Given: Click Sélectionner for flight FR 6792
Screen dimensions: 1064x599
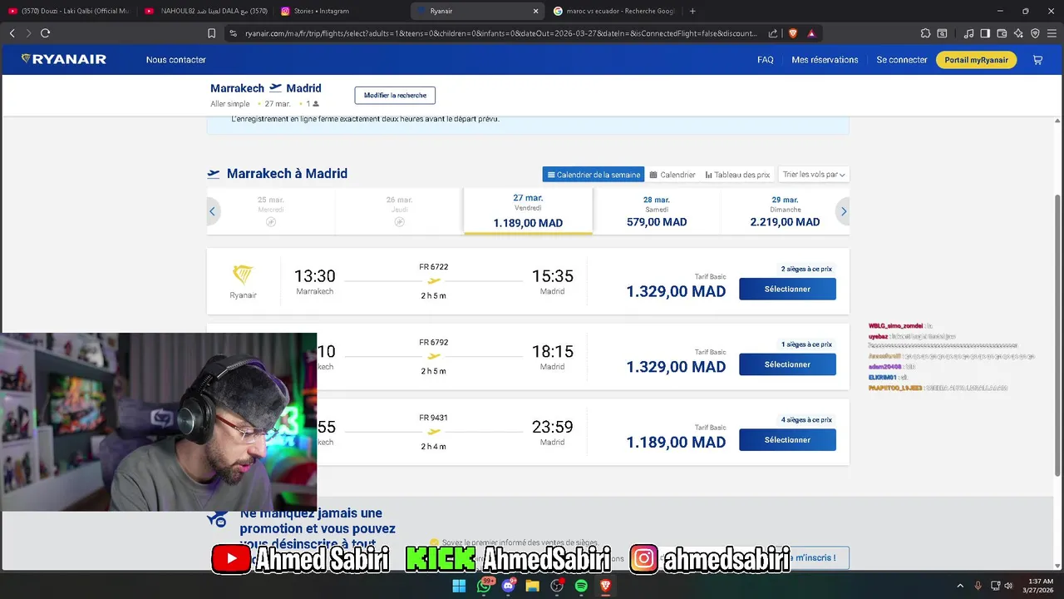Looking at the screenshot, I should [787, 364].
